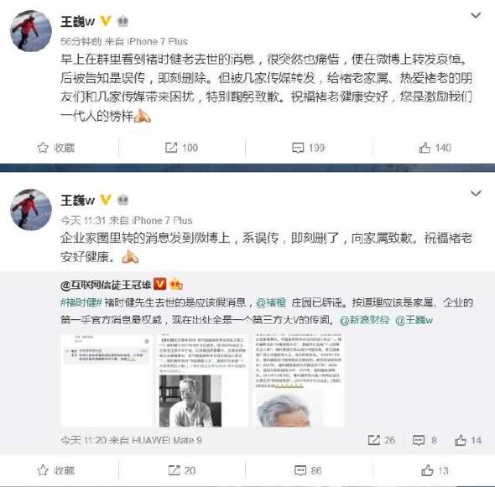The height and width of the screenshot is (487, 495).
Task: Open comments on second post with 86
Action: 308,470
